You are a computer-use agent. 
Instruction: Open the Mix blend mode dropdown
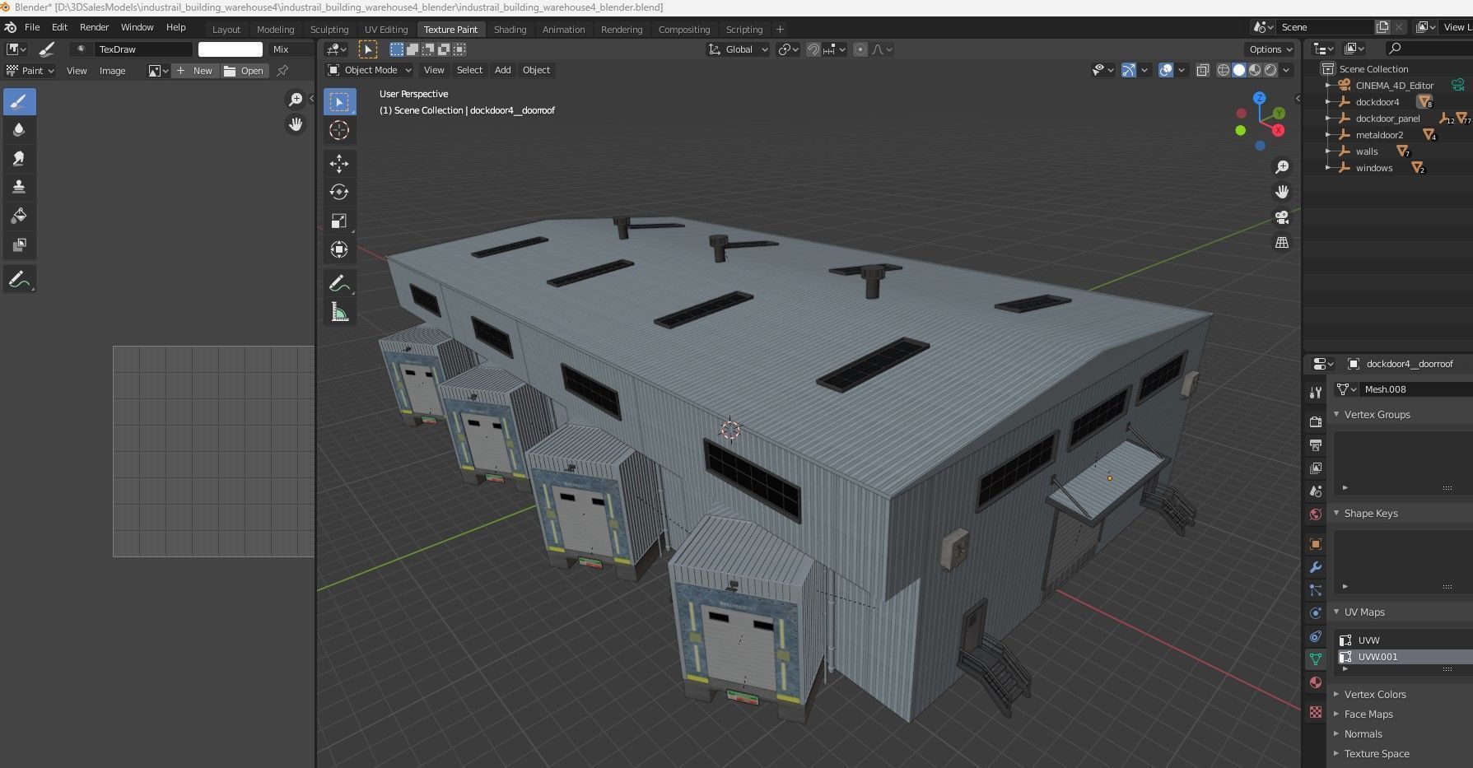click(291, 49)
